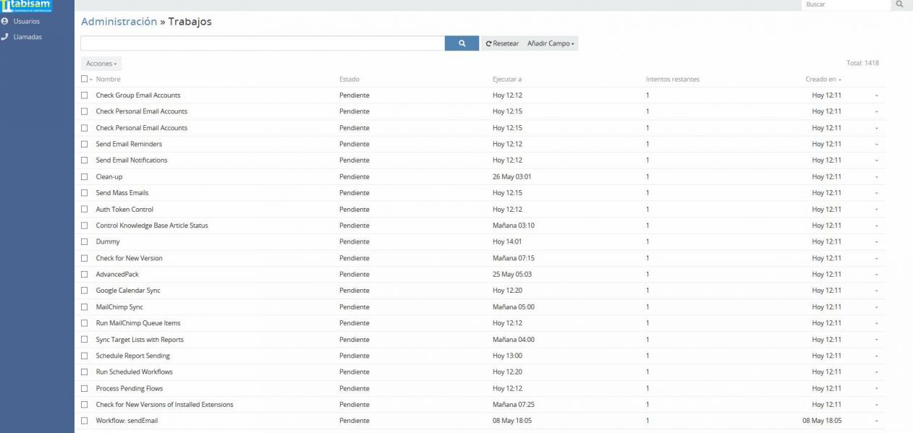The height and width of the screenshot is (433, 913).
Task: Sort the list by Nombre column
Action: click(x=108, y=80)
